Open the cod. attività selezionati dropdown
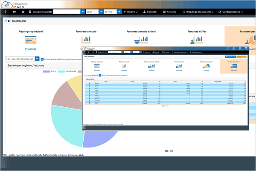 (x=21, y=59)
